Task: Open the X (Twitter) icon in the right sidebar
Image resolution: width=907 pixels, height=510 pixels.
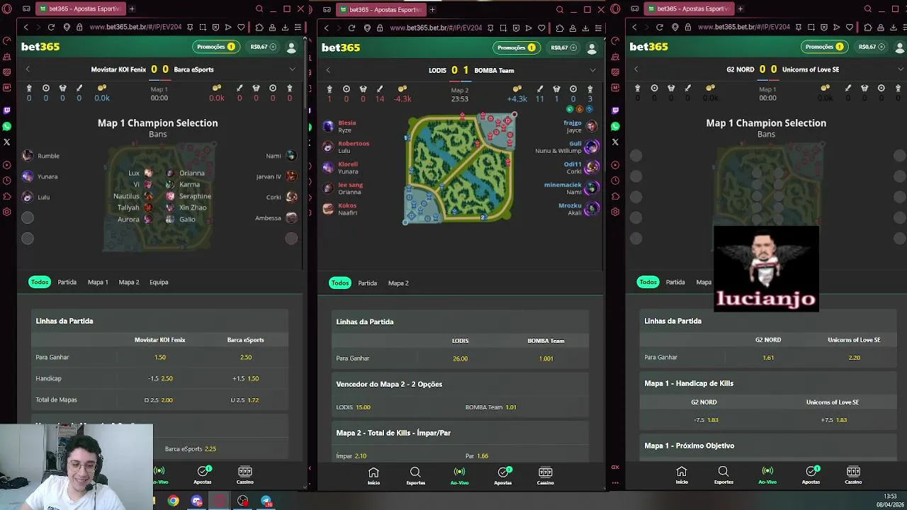Action: pos(615,142)
